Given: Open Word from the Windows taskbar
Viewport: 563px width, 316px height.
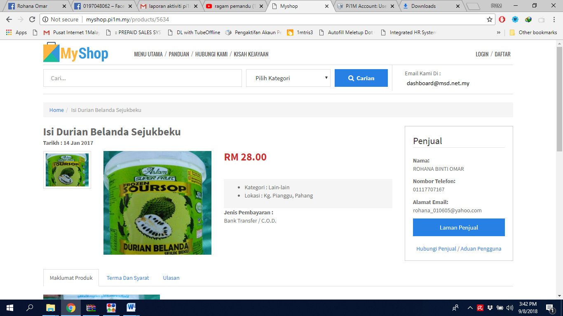Looking at the screenshot, I should 131,307.
